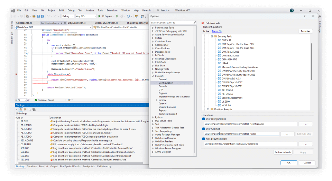Click the Favorites button
The image size is (332, 181).
click(305, 31)
